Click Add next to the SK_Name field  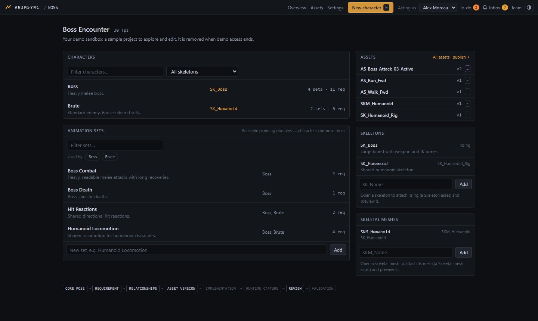(464, 184)
